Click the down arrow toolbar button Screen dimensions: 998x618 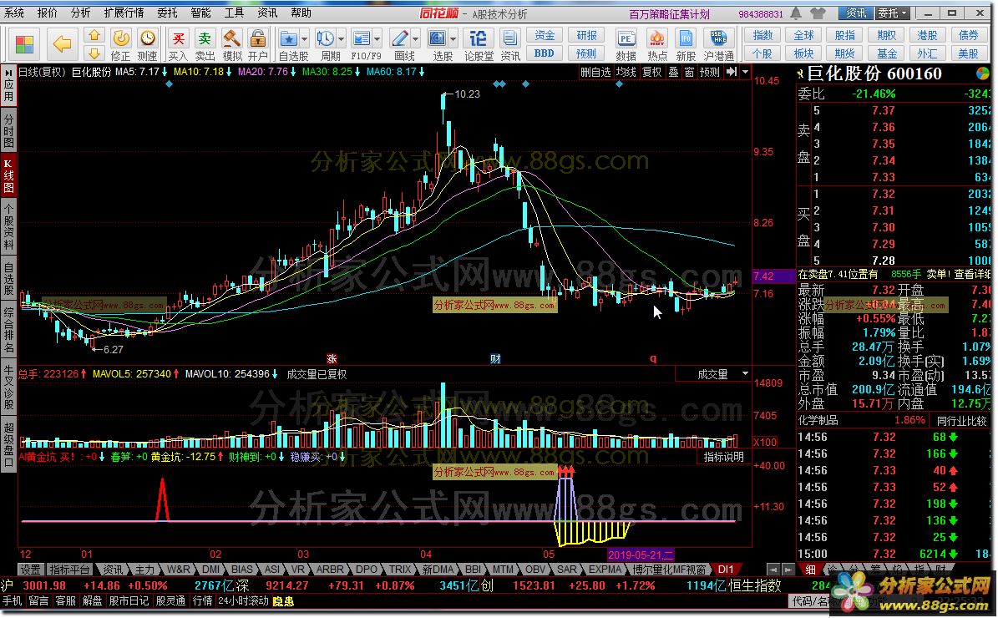click(94, 53)
